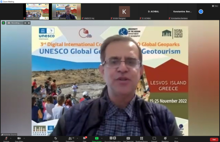The height and width of the screenshot is (142, 220).
Task: Click the green Share Screen button
Action: click(x=97, y=139)
